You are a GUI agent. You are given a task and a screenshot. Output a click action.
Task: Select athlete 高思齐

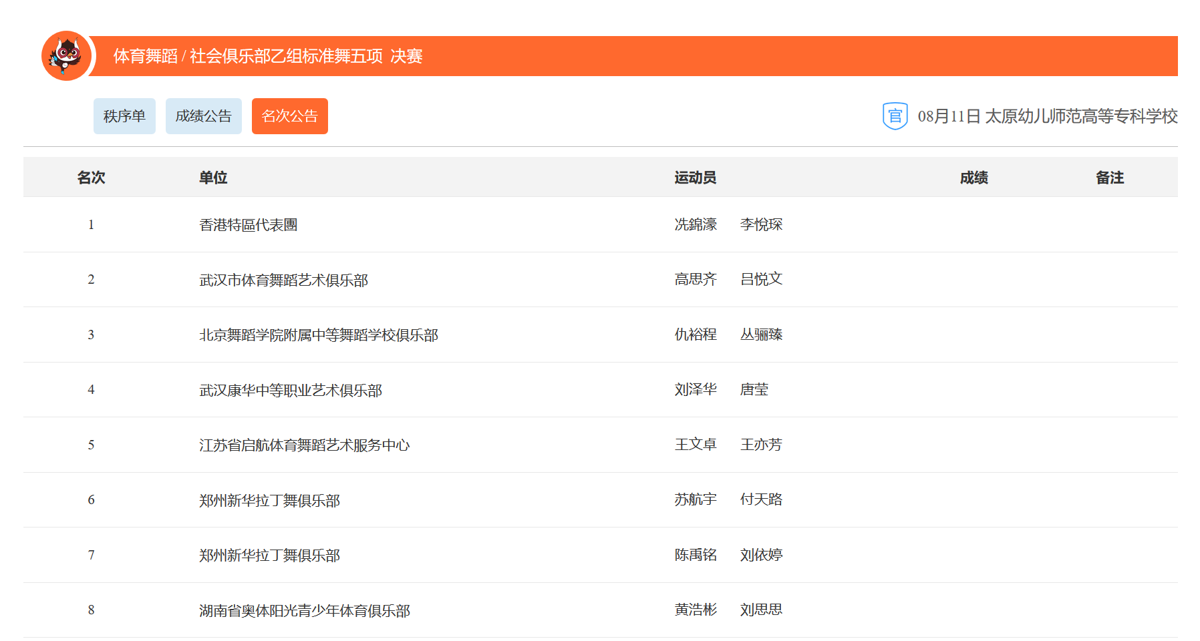tap(696, 279)
